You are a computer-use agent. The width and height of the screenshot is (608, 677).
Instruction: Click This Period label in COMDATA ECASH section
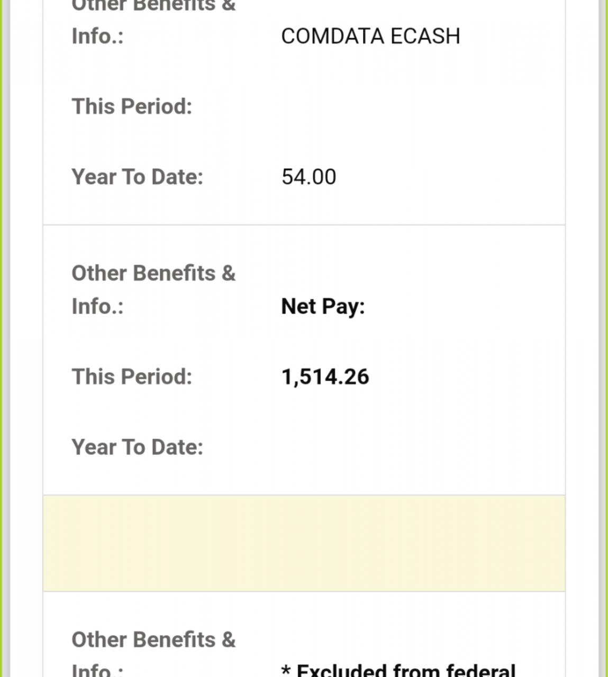coord(132,107)
